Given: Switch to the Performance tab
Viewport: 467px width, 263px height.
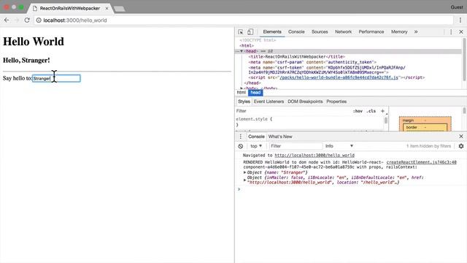Looking at the screenshot, I should tap(371, 31).
